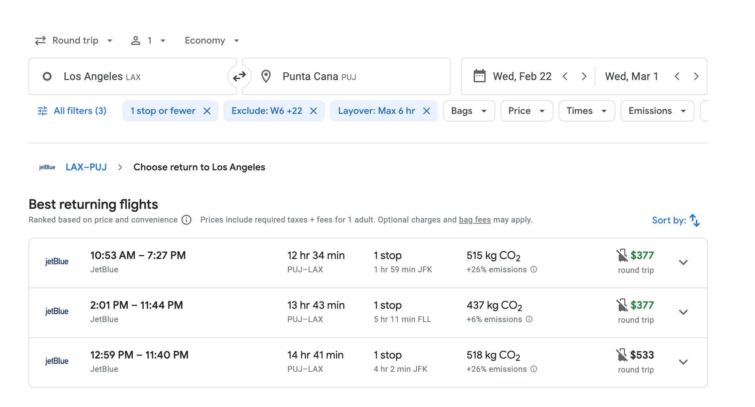Image resolution: width=755 pixels, height=407 pixels.
Task: Open the Bags filter menu
Action: (469, 111)
